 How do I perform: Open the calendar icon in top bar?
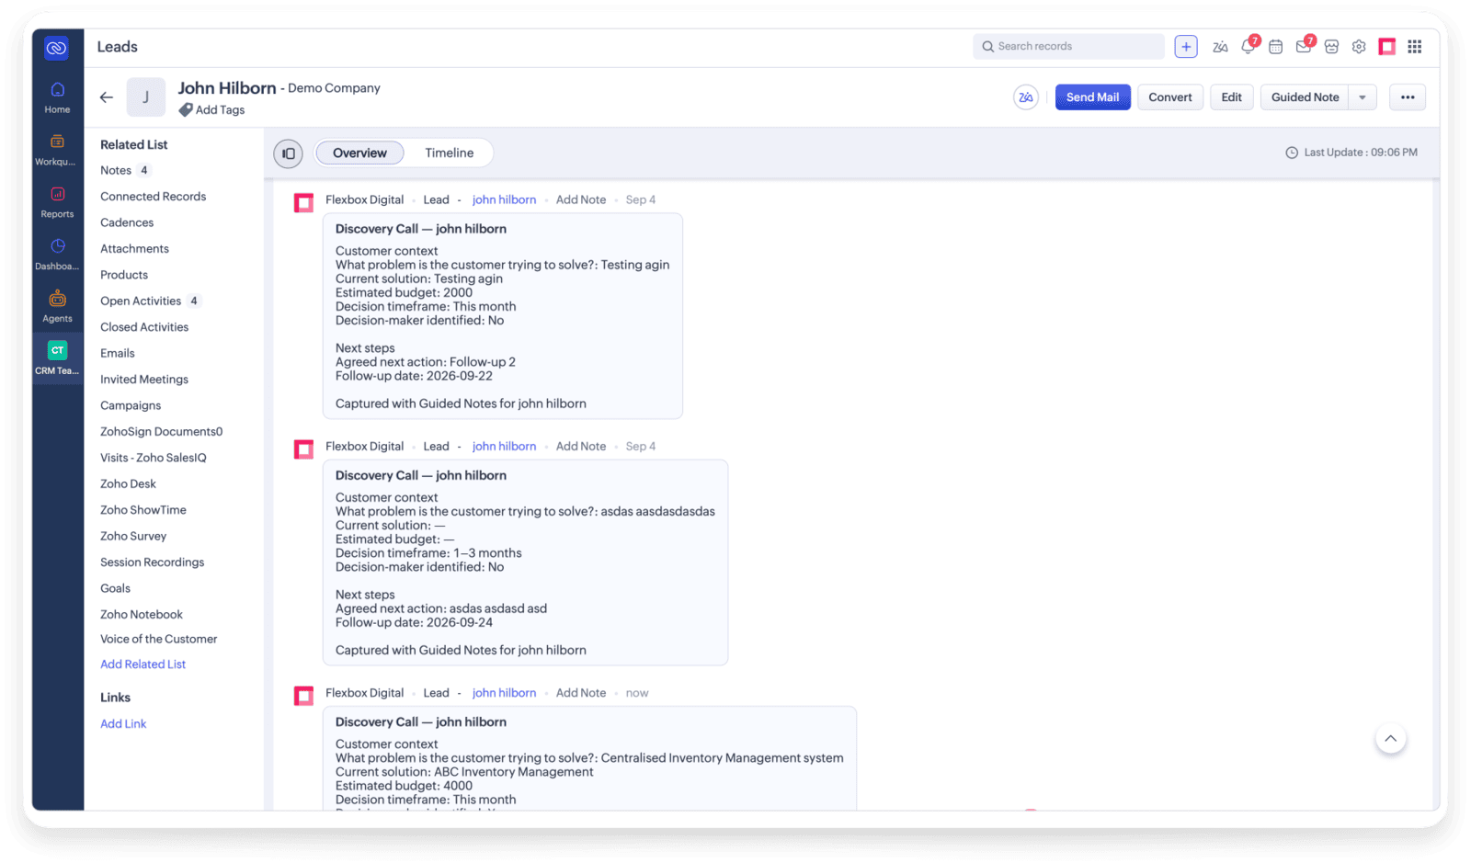(1275, 46)
